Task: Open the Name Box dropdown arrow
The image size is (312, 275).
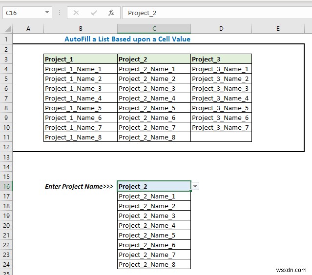Action: click(47, 13)
